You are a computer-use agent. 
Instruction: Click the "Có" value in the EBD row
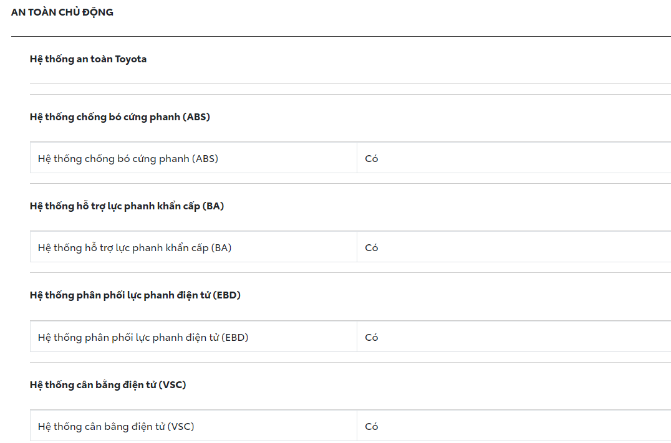(x=372, y=338)
